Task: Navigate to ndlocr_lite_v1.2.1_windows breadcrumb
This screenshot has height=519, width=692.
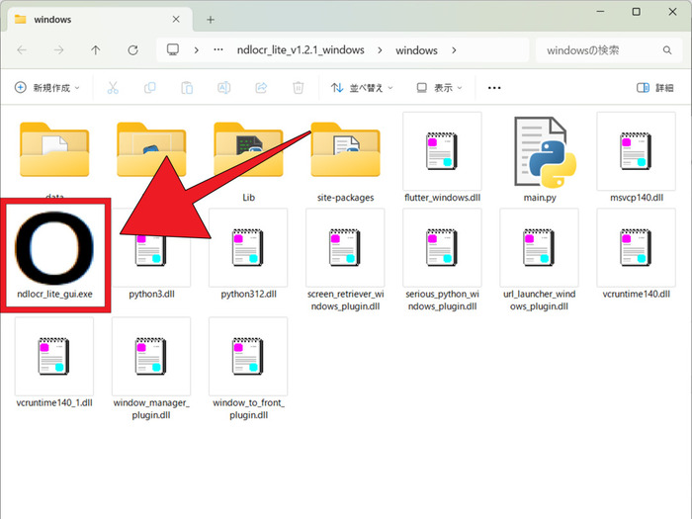Action: click(x=301, y=50)
